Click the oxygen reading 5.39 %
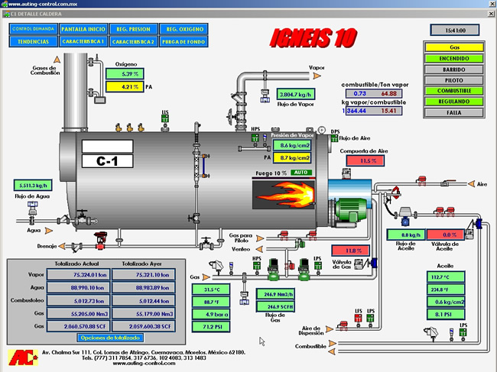This screenshot has height=372, width=497. pos(125,74)
